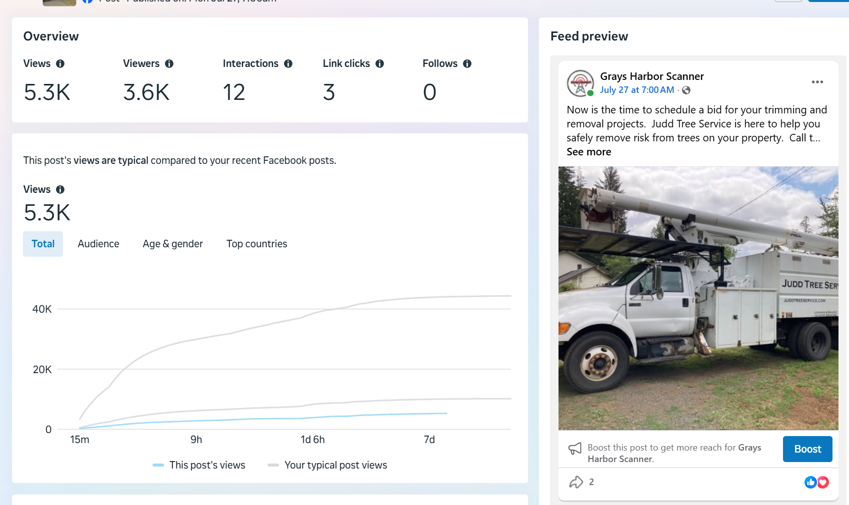Switch to the Audience tab

tap(98, 244)
